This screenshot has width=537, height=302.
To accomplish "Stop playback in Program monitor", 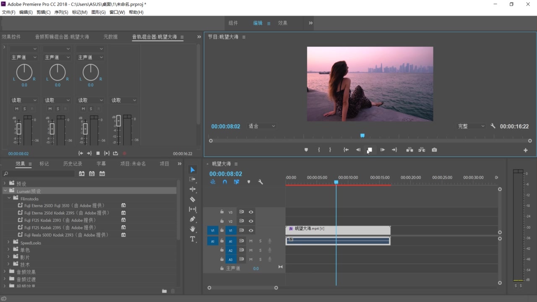I will click(x=370, y=150).
